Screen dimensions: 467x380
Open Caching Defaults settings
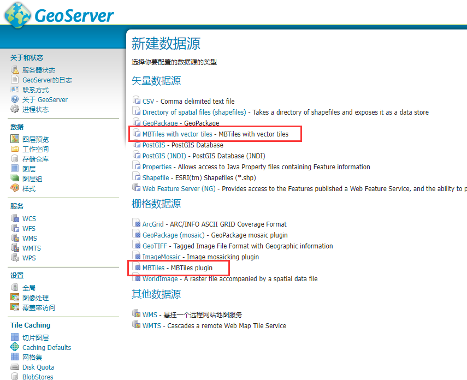pos(46,347)
